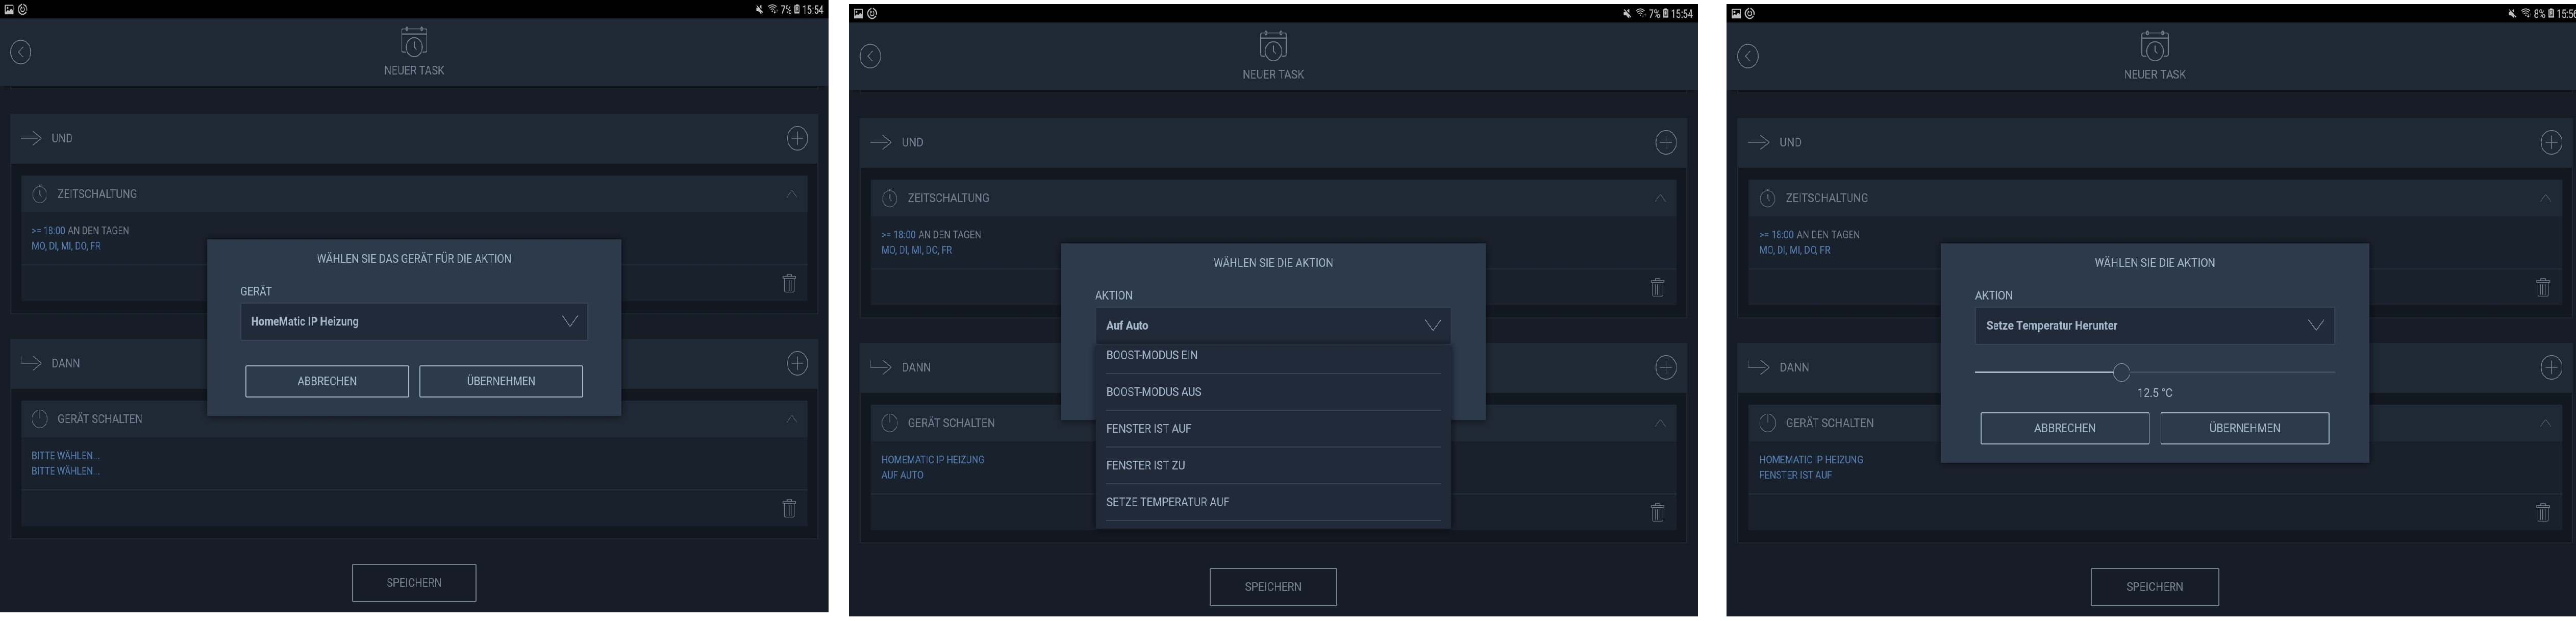The width and height of the screenshot is (2576, 621).
Task: Collapse the Zeitschaltung section in left screenshot
Action: (x=791, y=194)
